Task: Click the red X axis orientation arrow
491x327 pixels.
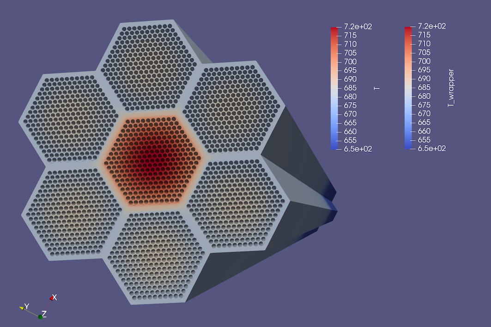Action: (54, 297)
